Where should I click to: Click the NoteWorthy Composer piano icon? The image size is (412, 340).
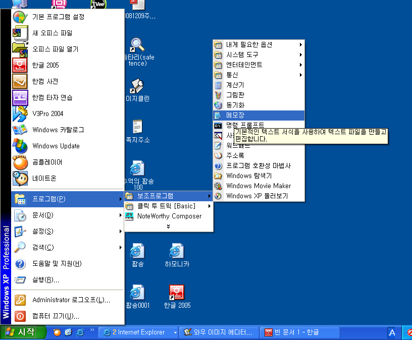(129, 216)
